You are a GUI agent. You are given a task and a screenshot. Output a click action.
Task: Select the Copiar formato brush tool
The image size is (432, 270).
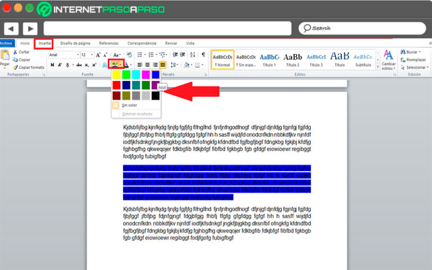tap(28, 67)
